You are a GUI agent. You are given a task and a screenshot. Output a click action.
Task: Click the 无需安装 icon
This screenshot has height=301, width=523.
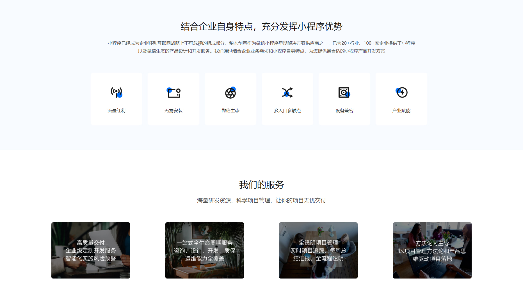click(x=173, y=92)
